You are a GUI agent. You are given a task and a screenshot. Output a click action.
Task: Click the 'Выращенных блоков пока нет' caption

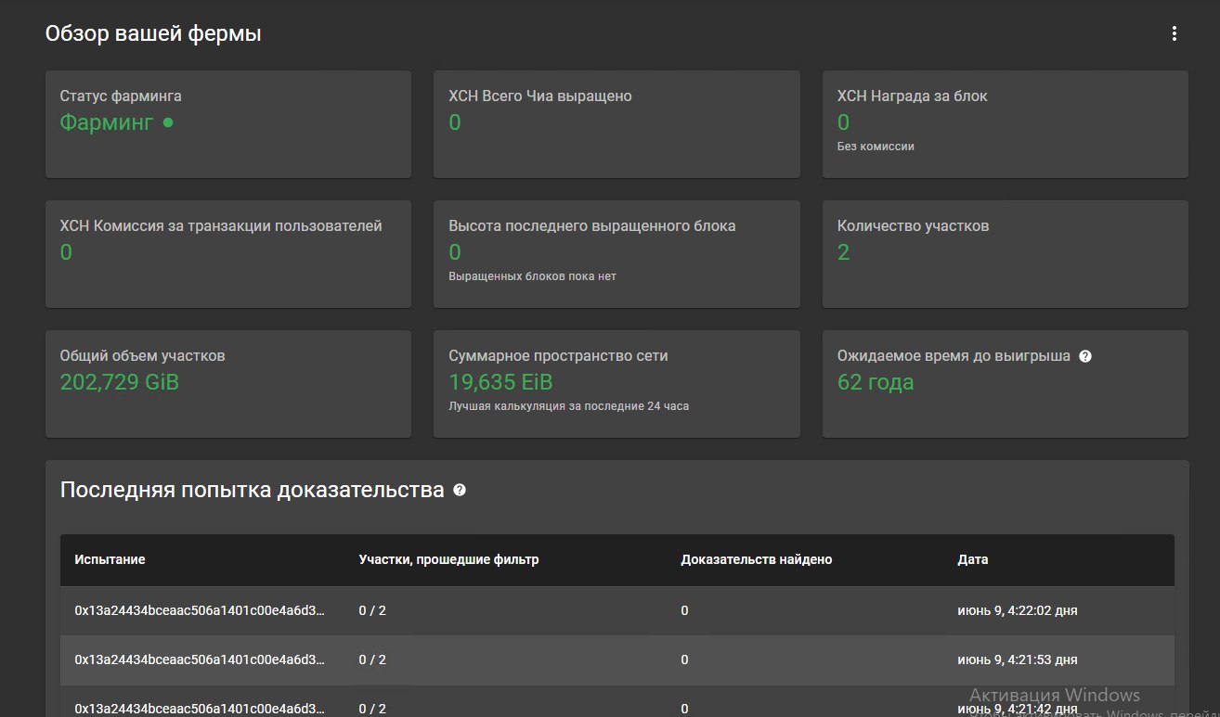(x=532, y=275)
